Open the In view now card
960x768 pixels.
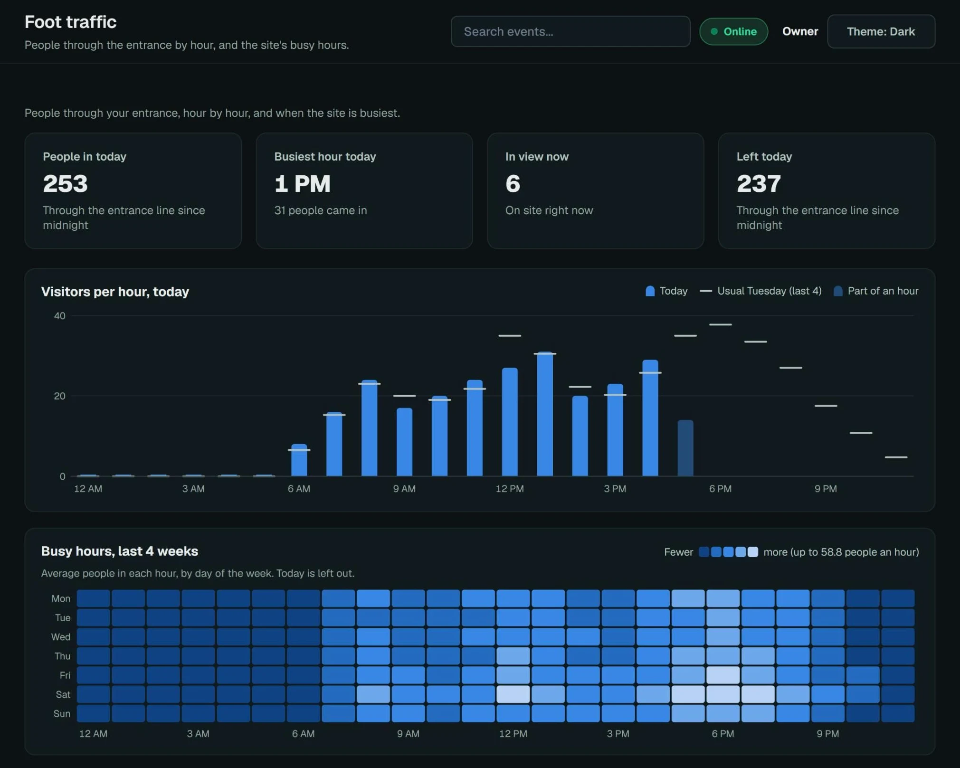pyautogui.click(x=595, y=190)
